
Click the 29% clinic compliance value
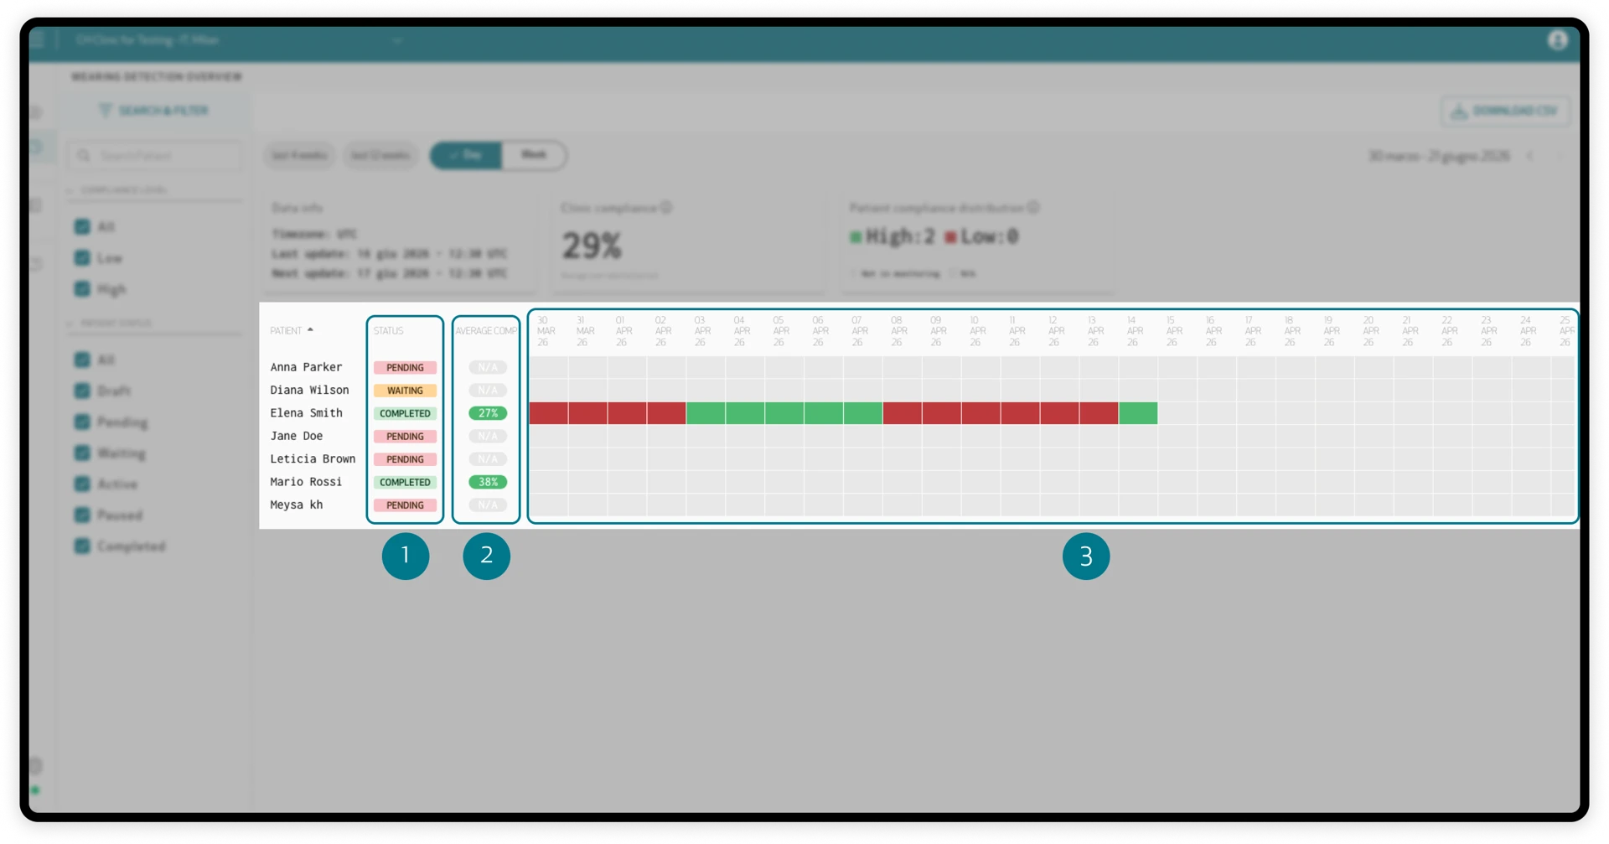click(x=592, y=246)
